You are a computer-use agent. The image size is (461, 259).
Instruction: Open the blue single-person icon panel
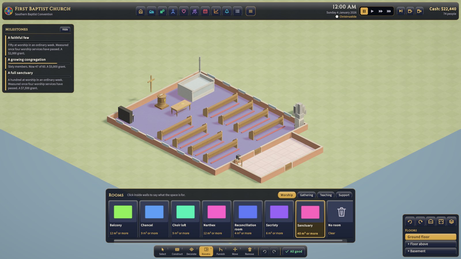pyautogui.click(x=173, y=11)
